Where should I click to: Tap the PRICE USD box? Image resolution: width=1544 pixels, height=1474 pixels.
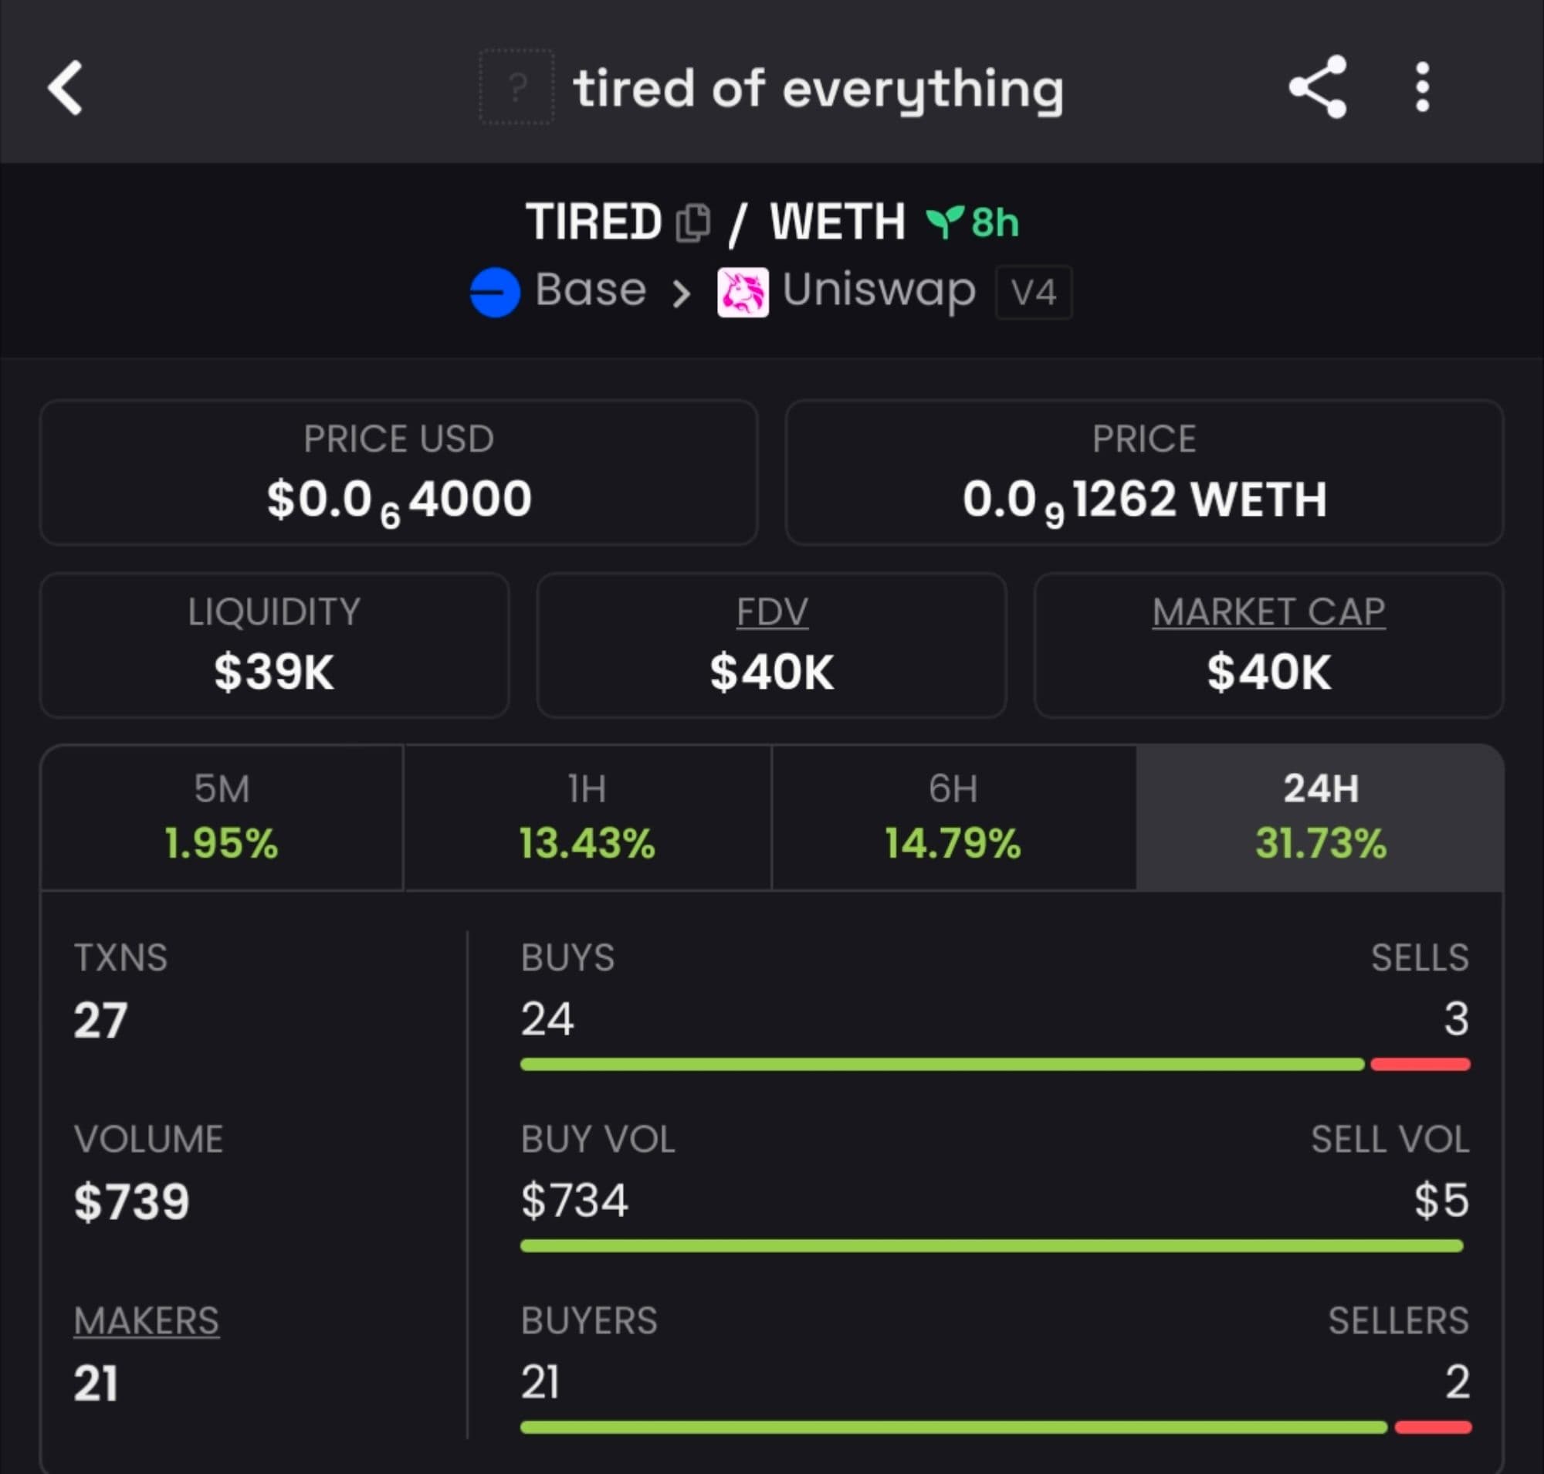398,473
